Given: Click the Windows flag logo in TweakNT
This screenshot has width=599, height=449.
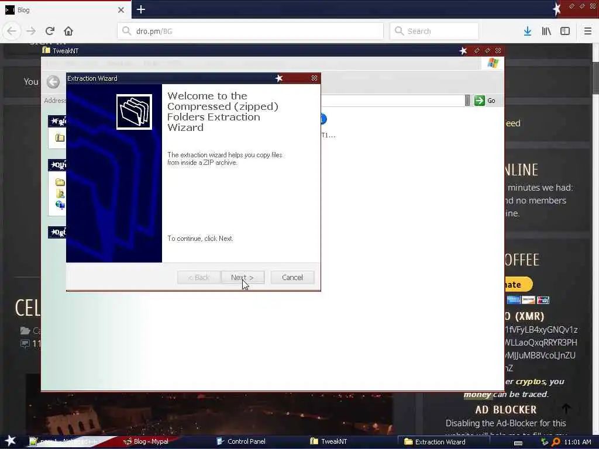Looking at the screenshot, I should point(493,63).
